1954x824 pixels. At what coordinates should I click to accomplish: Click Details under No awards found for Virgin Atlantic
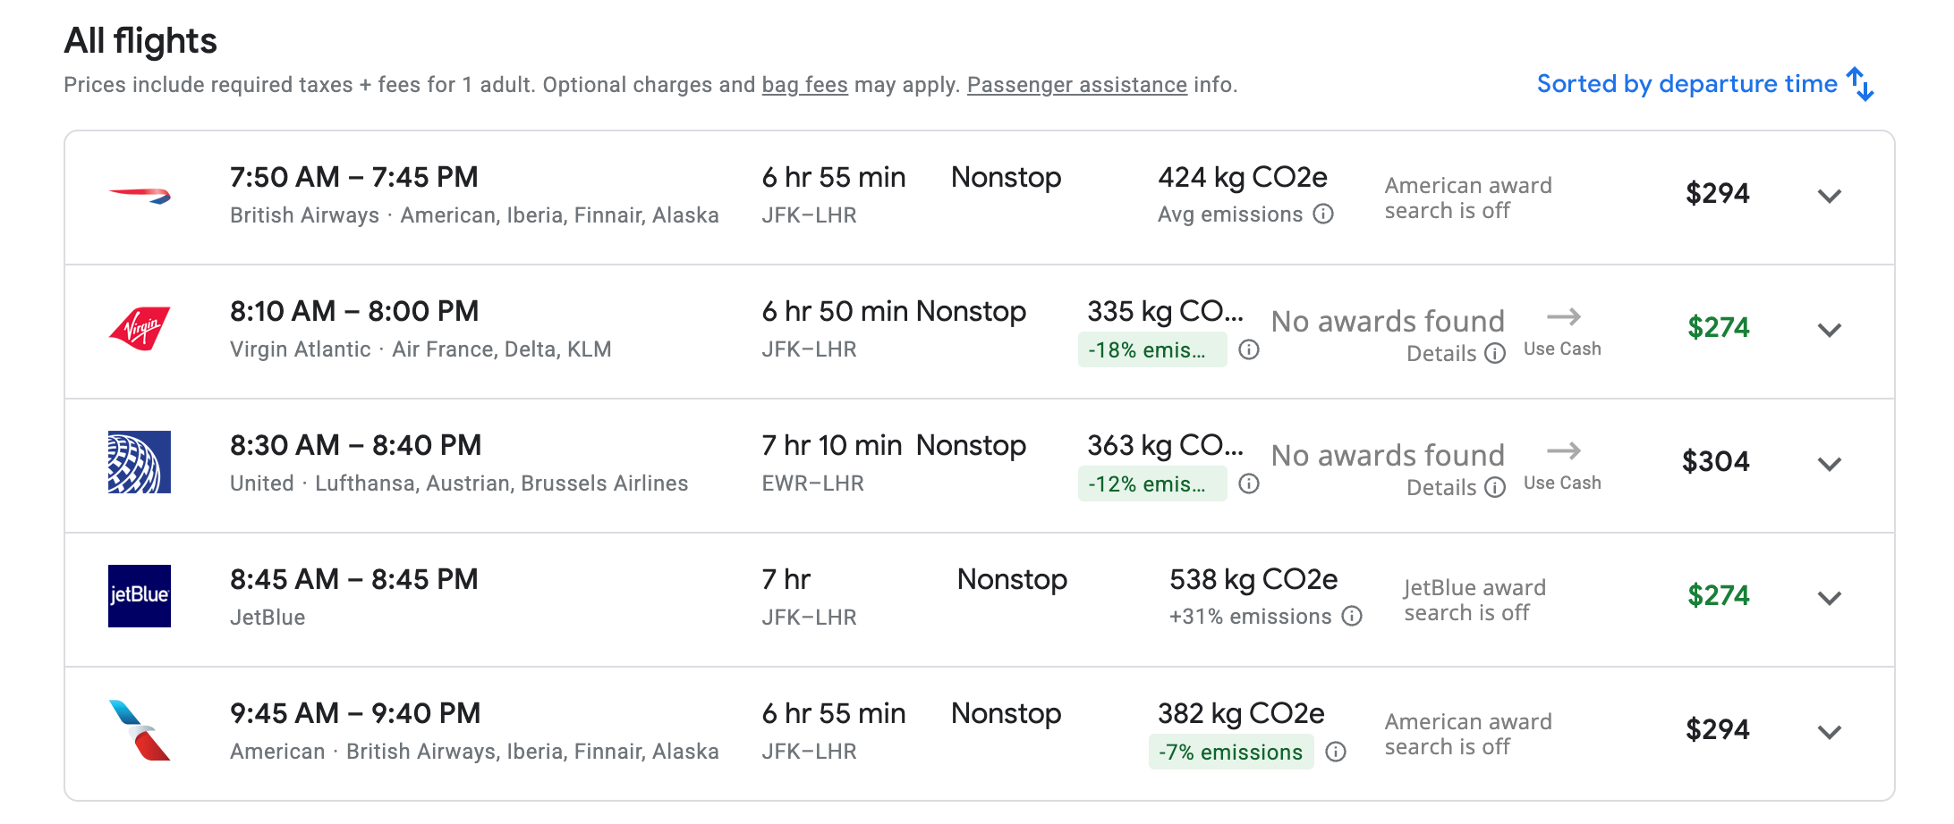[1443, 353]
